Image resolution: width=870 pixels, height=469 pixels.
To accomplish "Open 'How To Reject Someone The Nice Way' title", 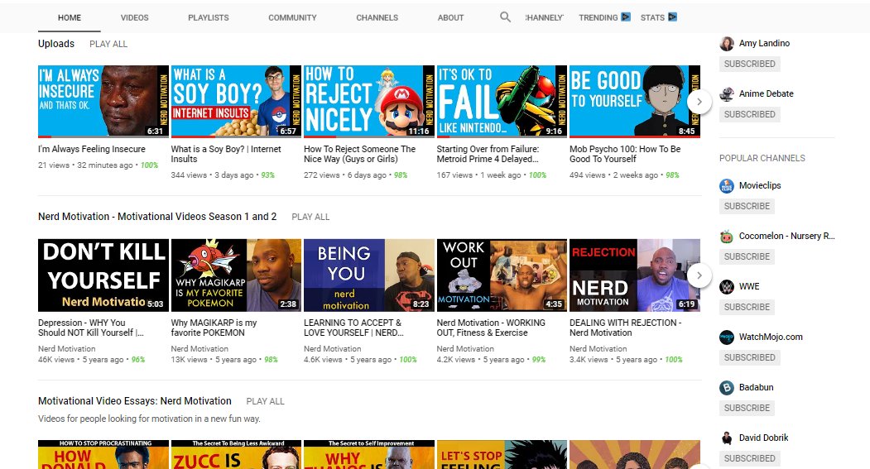I will 359,154.
